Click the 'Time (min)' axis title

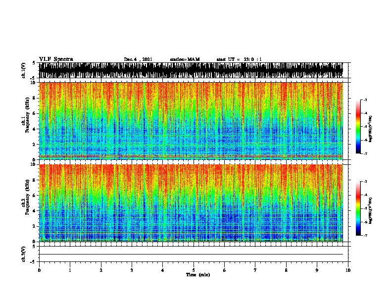[x=198, y=275]
